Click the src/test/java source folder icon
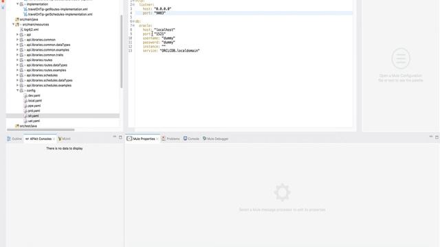This screenshot has width=440, height=247. pyautogui.click(x=17, y=126)
